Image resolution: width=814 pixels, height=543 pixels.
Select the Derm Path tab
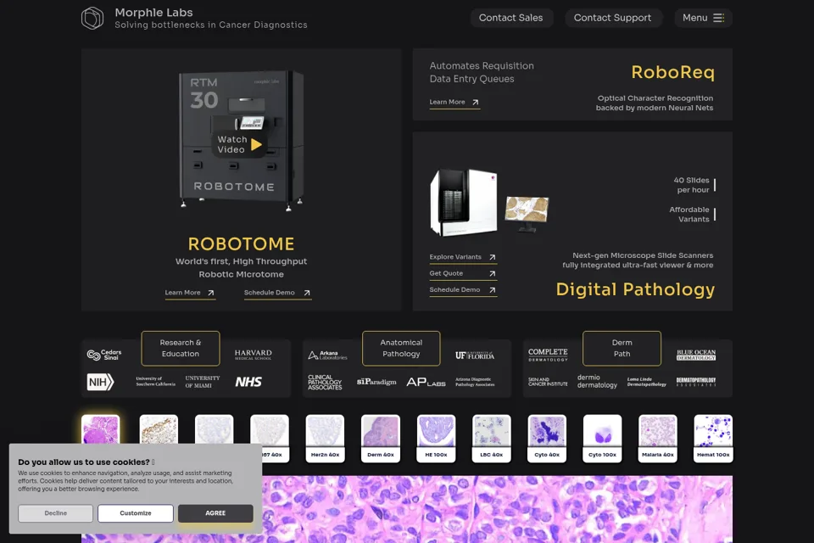(622, 348)
